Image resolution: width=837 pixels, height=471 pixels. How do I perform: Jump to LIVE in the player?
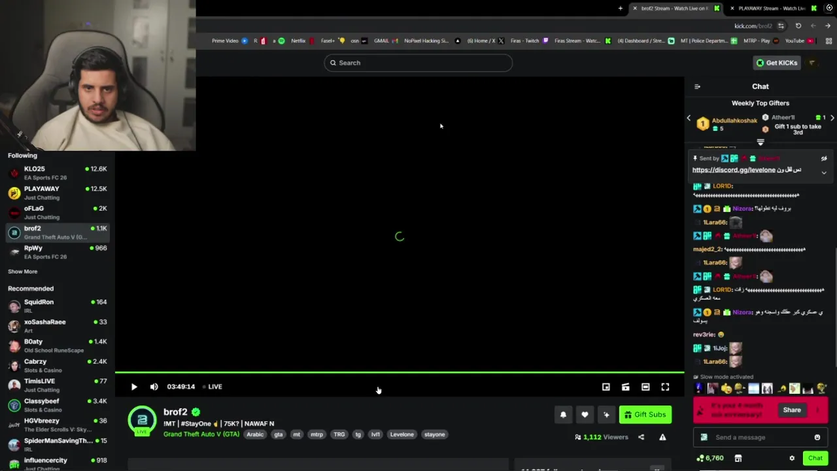(x=212, y=387)
